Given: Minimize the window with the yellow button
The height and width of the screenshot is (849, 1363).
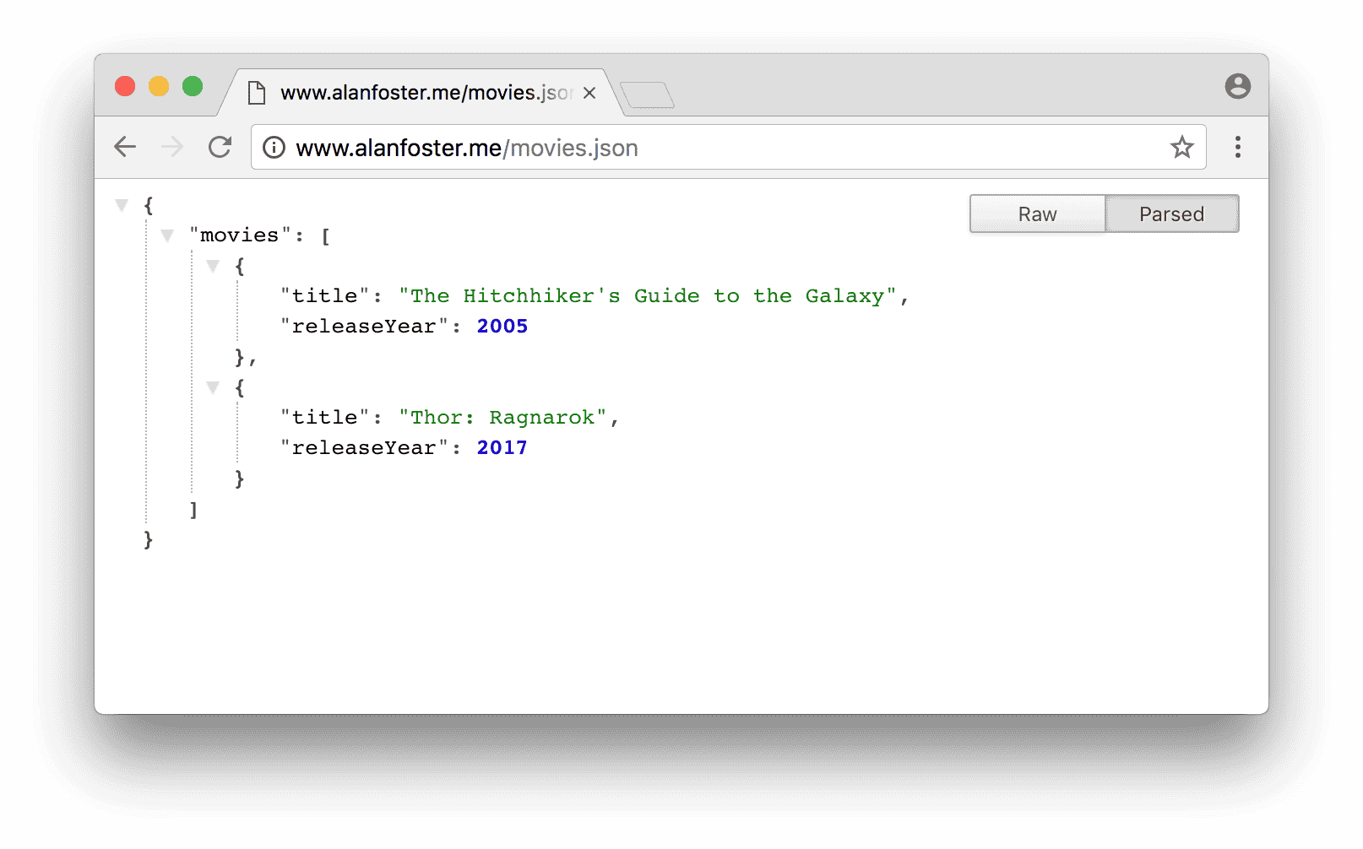Looking at the screenshot, I should [159, 86].
